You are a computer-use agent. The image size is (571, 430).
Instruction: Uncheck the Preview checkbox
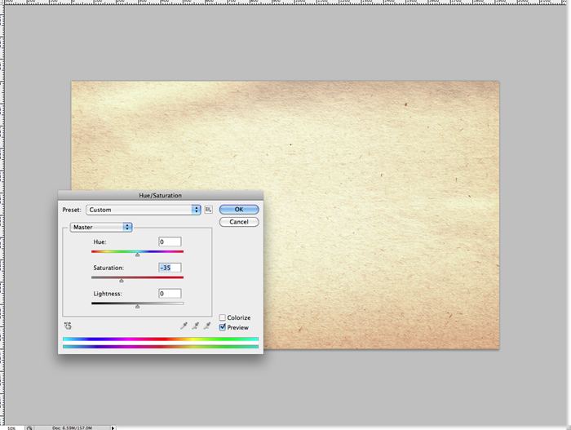[x=223, y=327]
